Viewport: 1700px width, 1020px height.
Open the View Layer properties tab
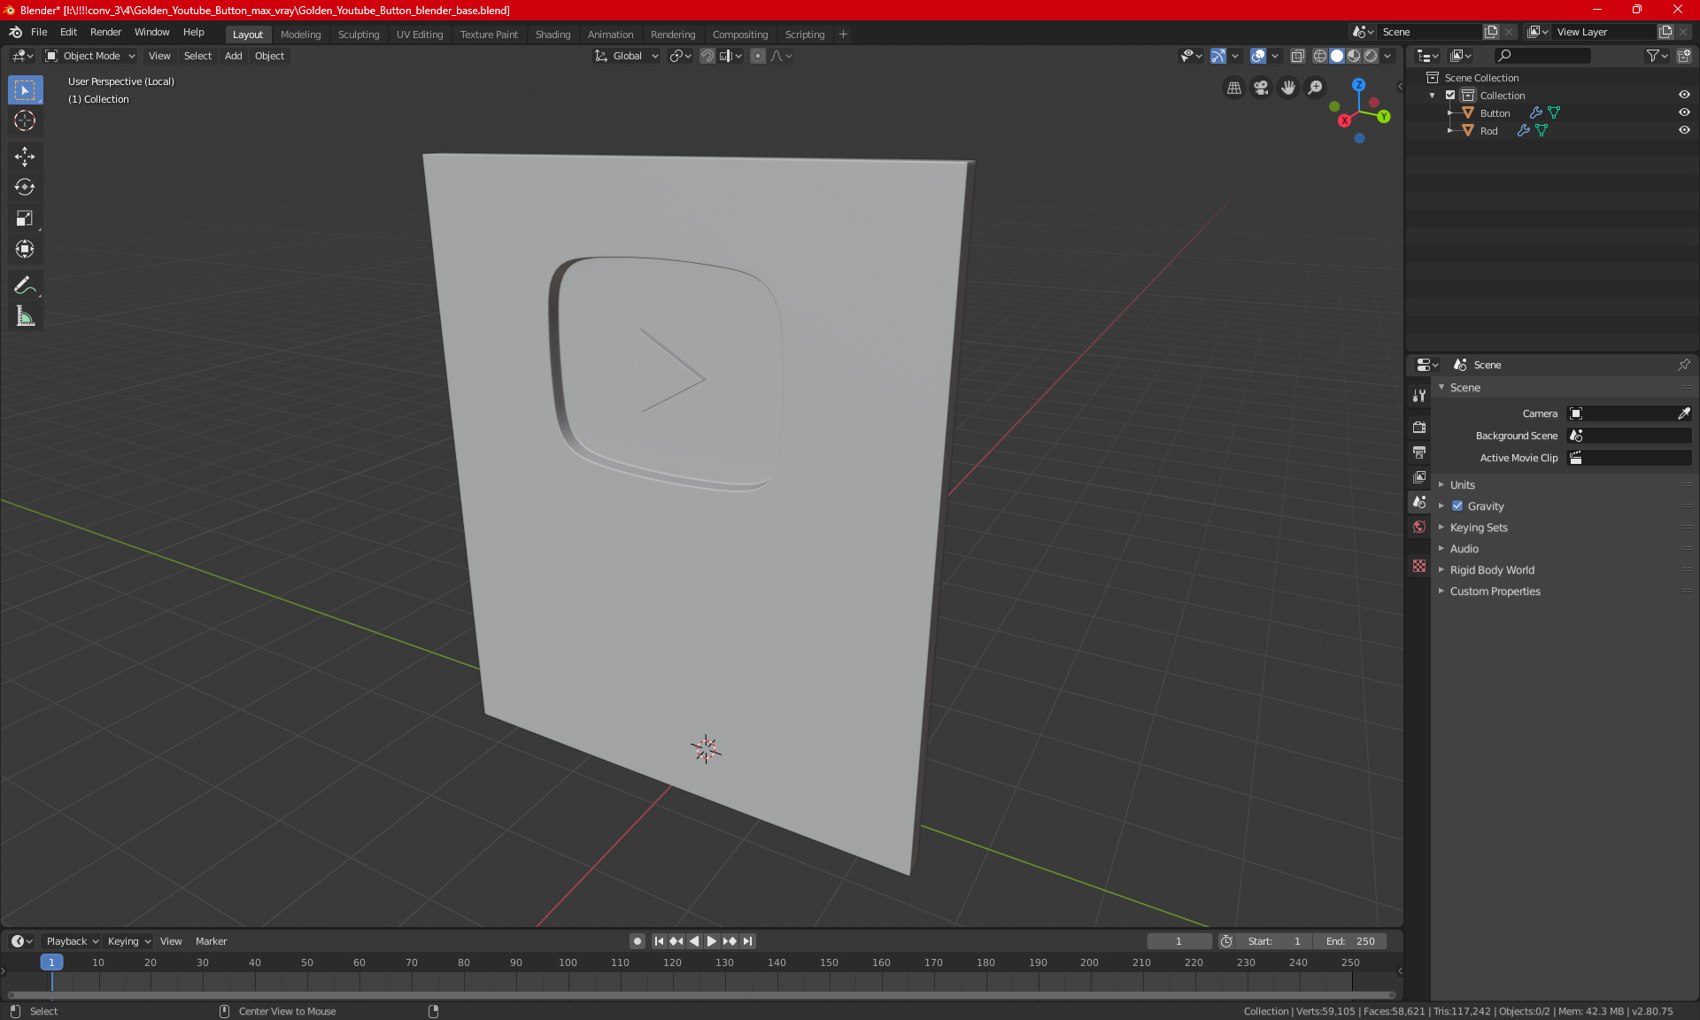click(x=1419, y=476)
